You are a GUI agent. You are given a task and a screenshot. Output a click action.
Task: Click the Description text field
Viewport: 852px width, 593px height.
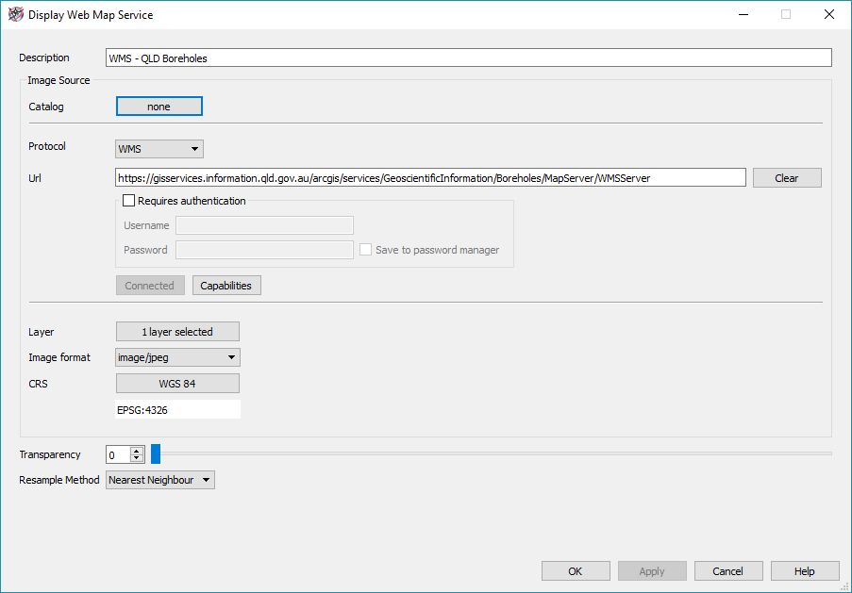[x=468, y=58]
